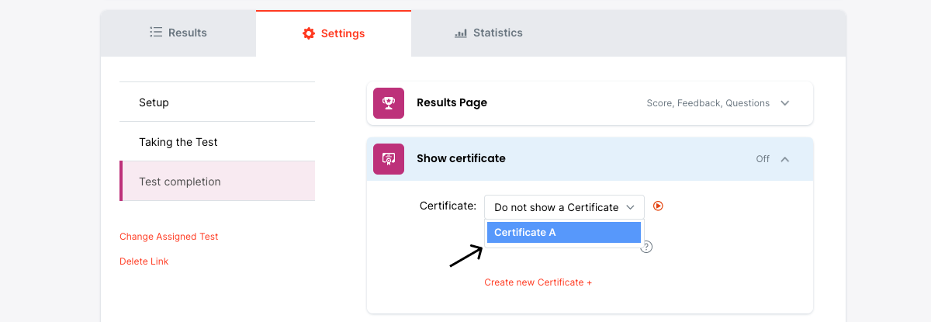The image size is (931, 322).
Task: Click the question mark help icon
Action: [x=646, y=247]
